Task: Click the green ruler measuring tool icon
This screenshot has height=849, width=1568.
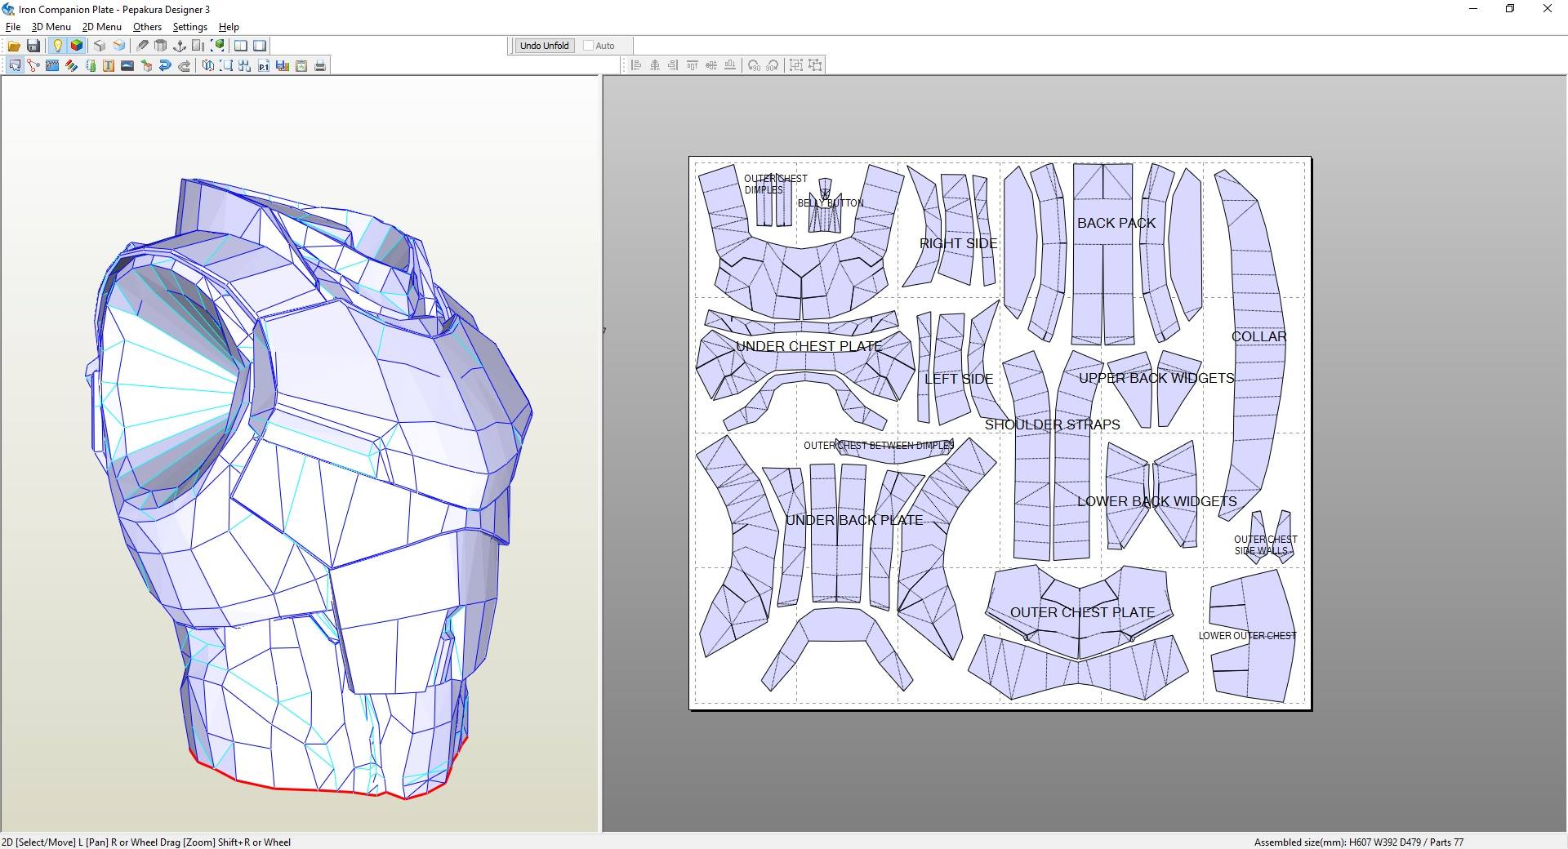Action: [90, 65]
